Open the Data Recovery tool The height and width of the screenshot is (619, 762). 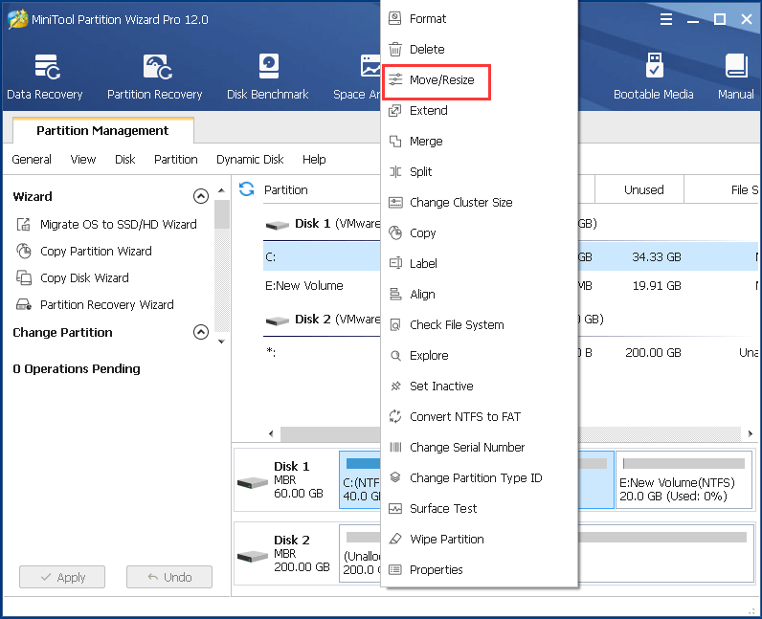45,77
